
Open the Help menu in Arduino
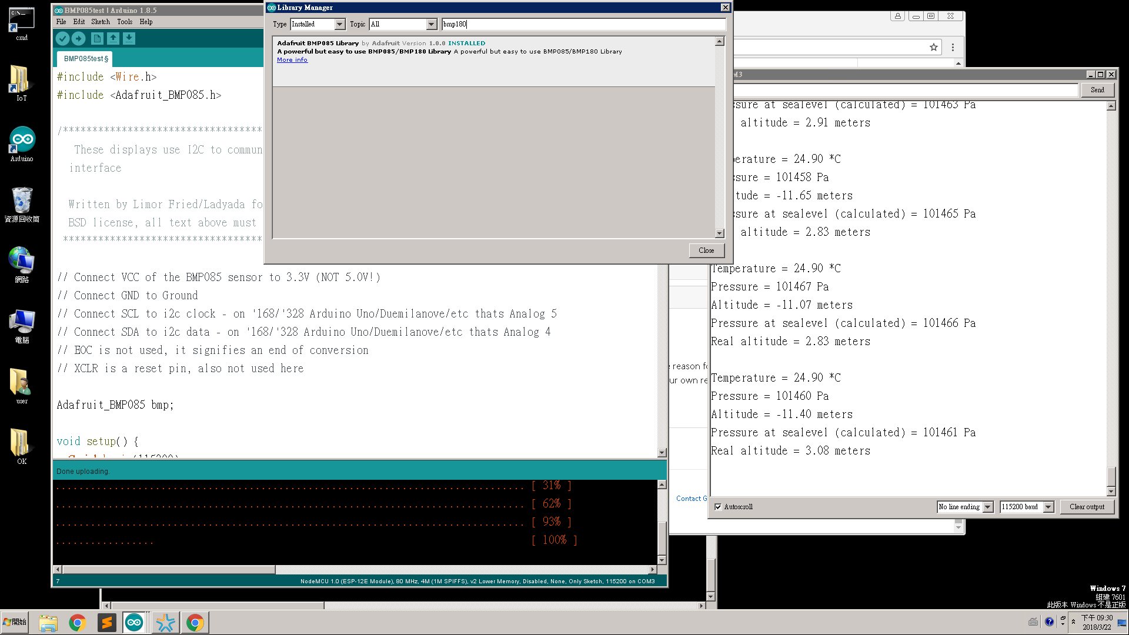[146, 22]
